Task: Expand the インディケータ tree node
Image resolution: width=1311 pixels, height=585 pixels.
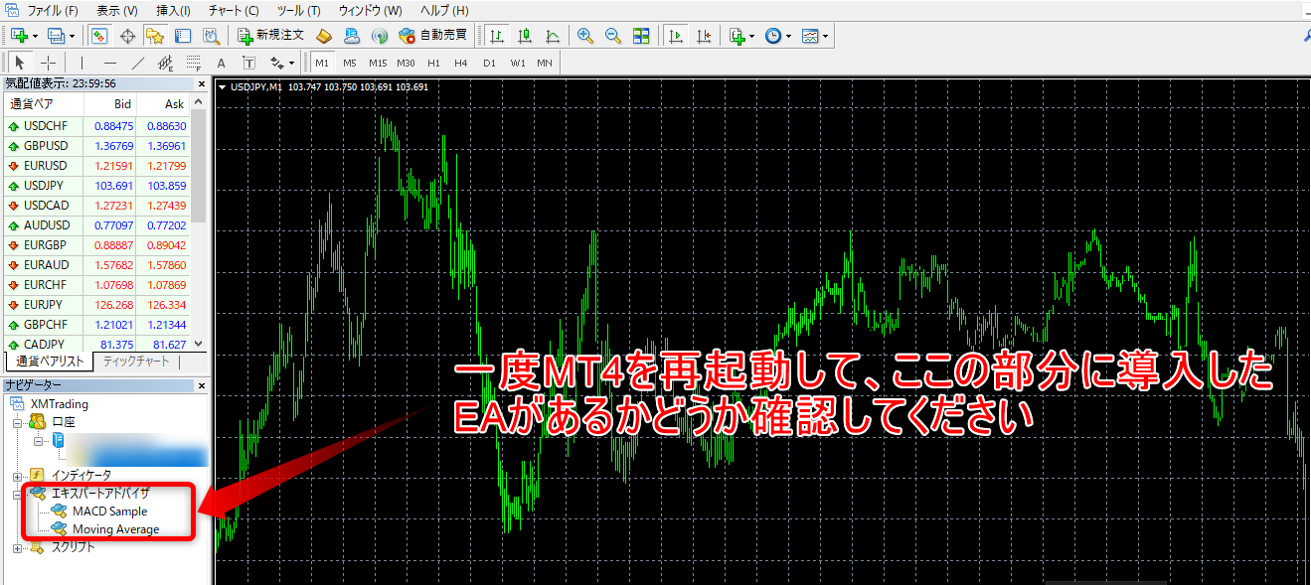Action: pos(17,475)
